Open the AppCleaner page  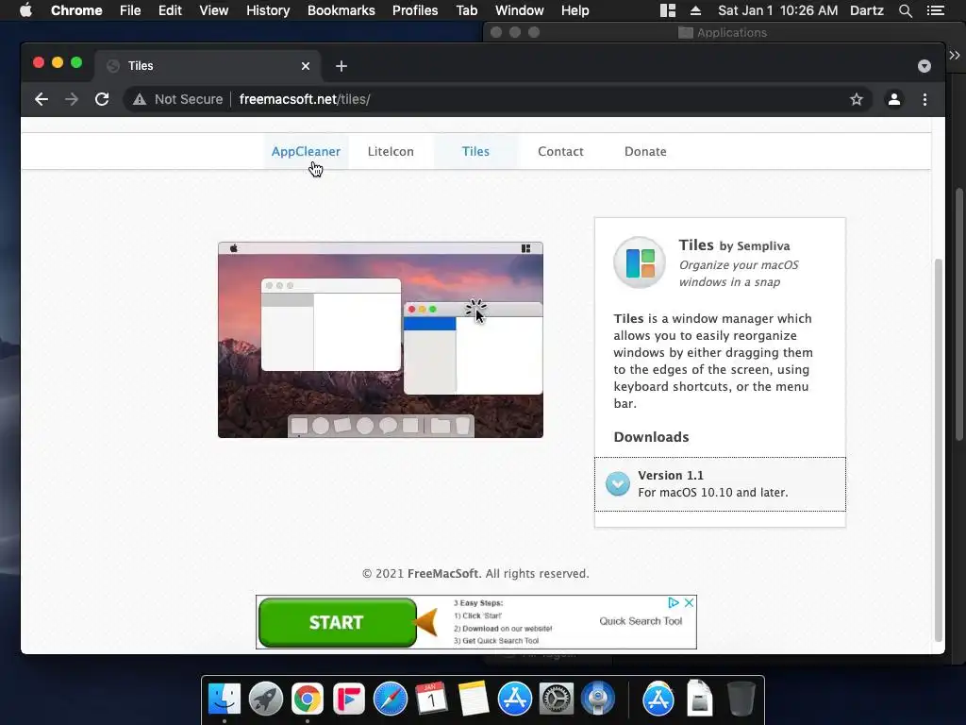pyautogui.click(x=307, y=151)
